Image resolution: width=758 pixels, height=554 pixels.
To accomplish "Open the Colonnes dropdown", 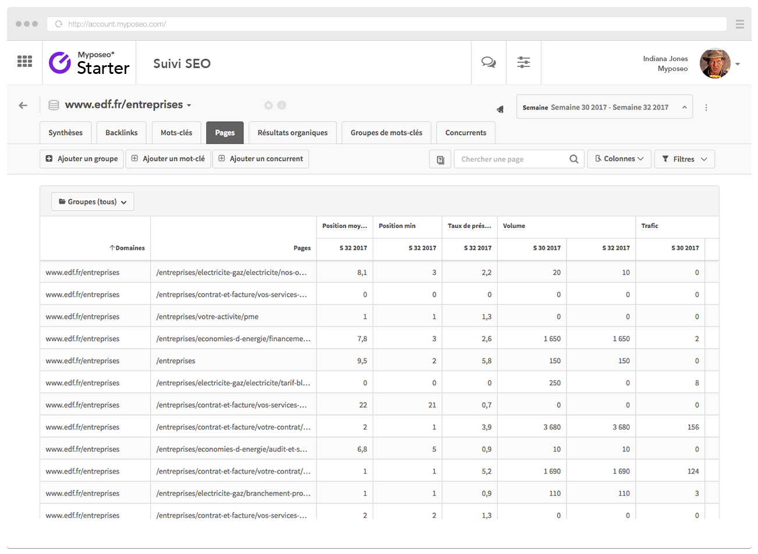I will pyautogui.click(x=619, y=159).
